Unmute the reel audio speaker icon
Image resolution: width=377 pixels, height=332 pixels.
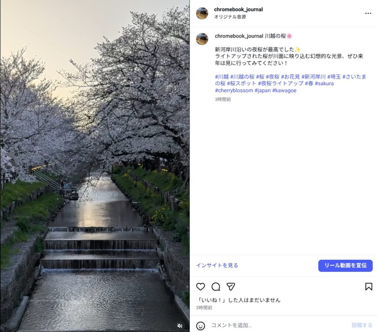tap(180, 325)
